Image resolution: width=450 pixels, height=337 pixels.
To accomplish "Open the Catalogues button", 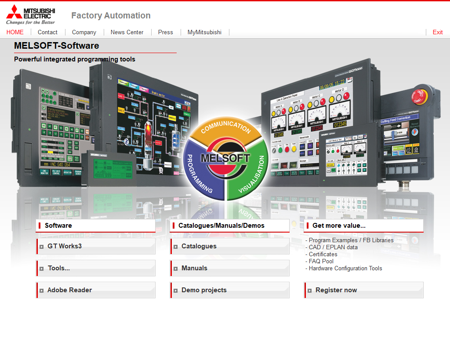I will [229, 246].
